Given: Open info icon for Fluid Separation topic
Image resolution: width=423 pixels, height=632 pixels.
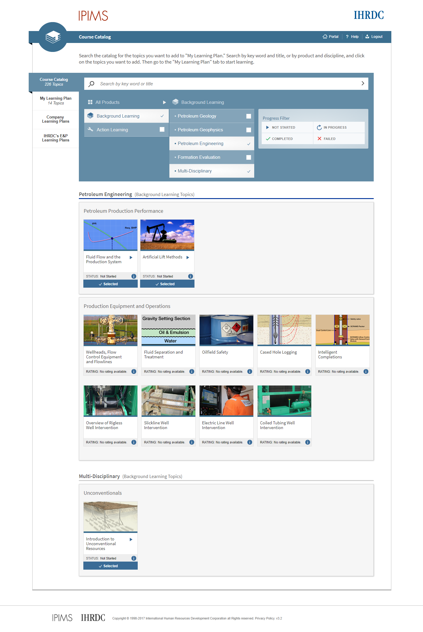Looking at the screenshot, I should pos(192,372).
